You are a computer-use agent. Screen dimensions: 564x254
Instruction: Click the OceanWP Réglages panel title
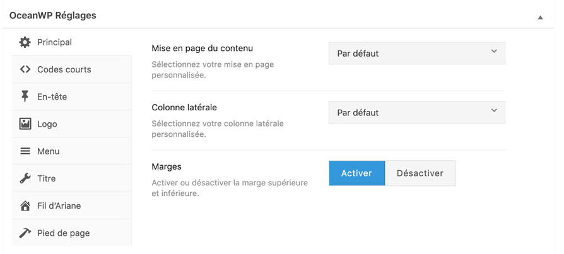pos(53,16)
